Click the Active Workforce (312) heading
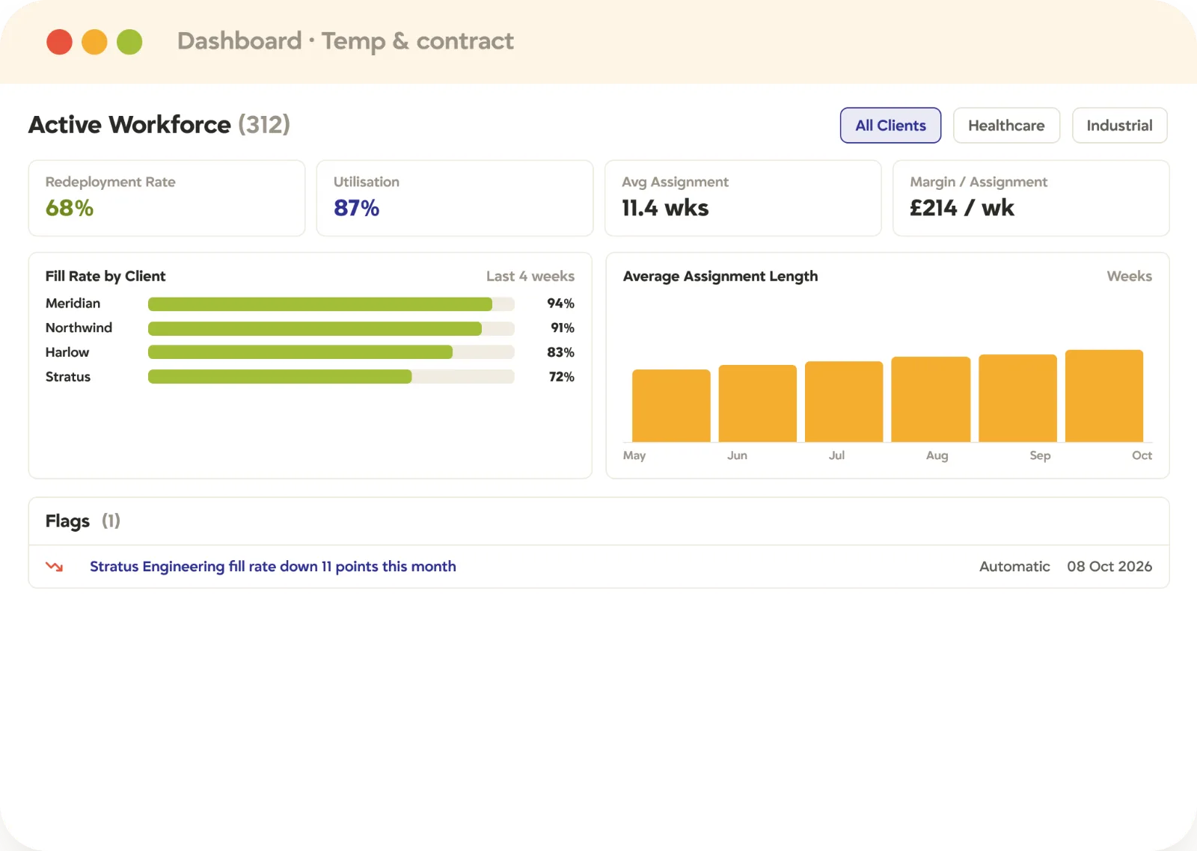1197x851 pixels. (159, 124)
